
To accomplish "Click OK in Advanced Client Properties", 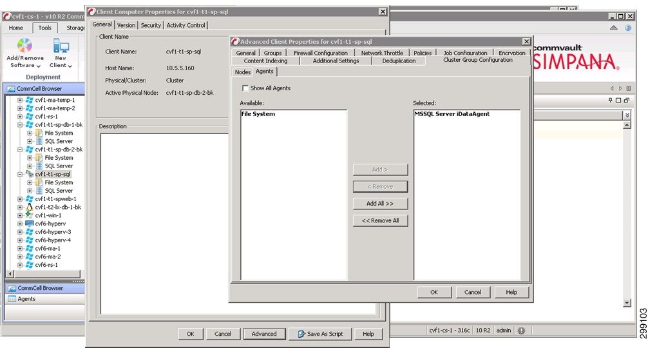I will (x=434, y=292).
